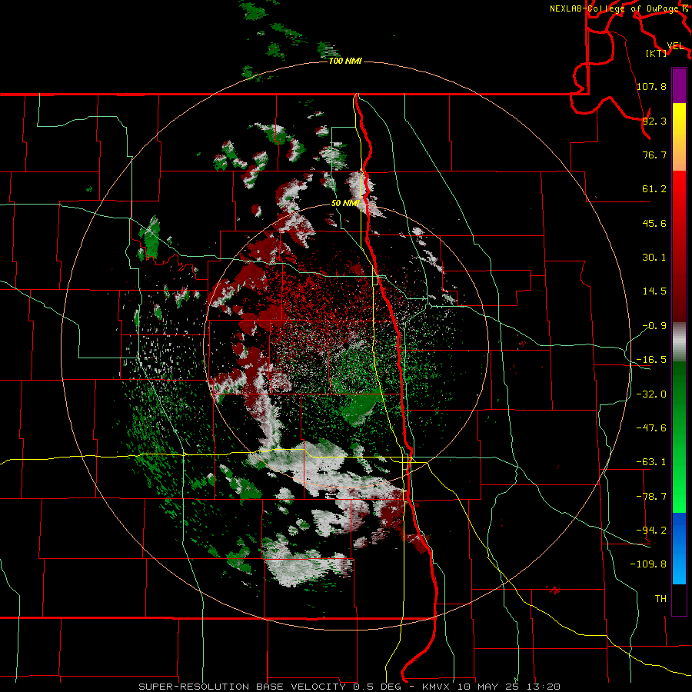Viewport: 692px width, 692px height.
Task: Click the 76.7 legend value
Action: [654, 155]
